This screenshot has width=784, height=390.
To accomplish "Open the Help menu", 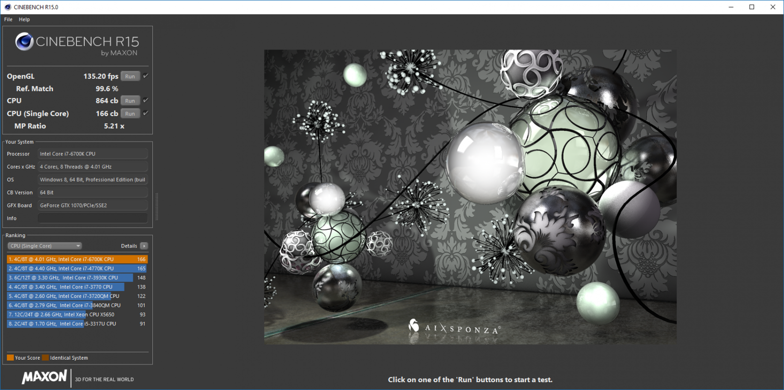I will [x=24, y=20].
